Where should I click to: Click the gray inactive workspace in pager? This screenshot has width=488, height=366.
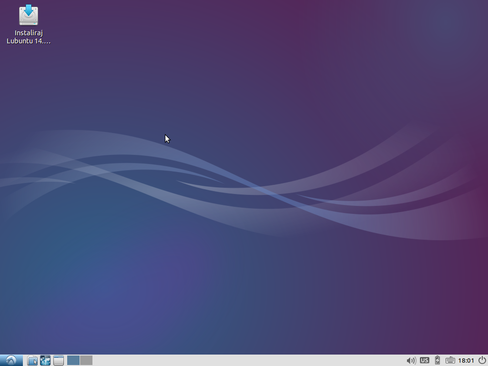86,360
